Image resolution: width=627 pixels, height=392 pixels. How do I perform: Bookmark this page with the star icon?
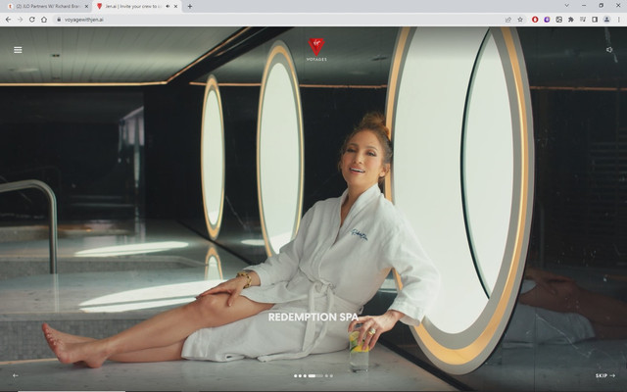click(x=520, y=20)
